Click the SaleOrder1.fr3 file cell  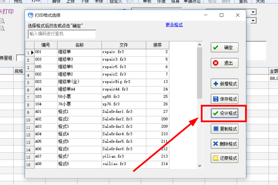coord(124,112)
